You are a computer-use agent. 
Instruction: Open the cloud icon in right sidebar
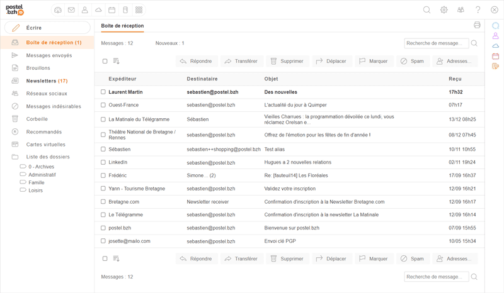click(x=495, y=46)
